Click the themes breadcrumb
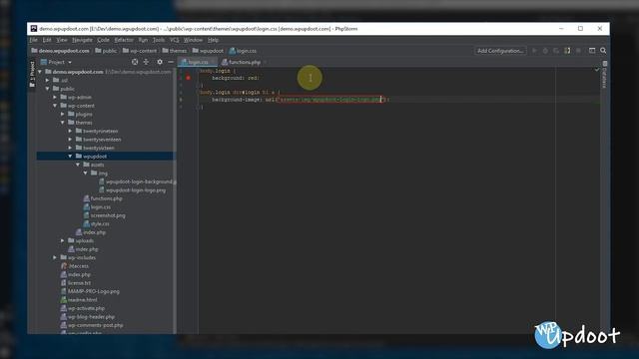This screenshot has width=639, height=359. click(x=175, y=51)
